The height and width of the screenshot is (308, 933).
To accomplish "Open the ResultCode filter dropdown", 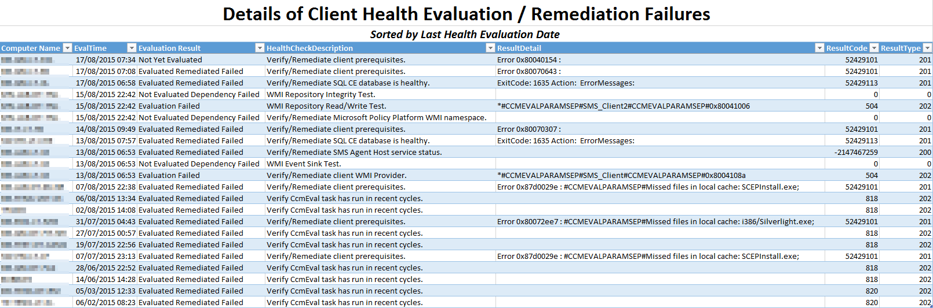I will click(x=874, y=48).
